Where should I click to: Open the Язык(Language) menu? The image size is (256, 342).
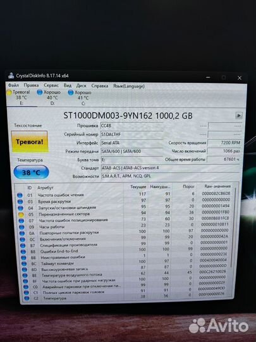click(129, 86)
